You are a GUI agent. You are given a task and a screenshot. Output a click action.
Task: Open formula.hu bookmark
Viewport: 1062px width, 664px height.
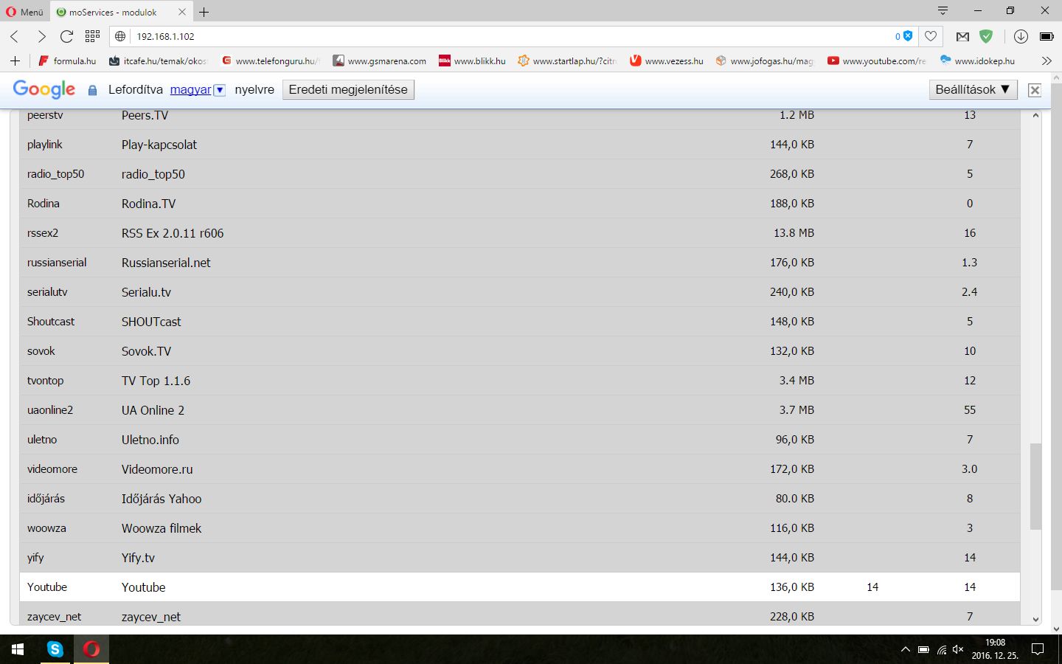point(67,60)
